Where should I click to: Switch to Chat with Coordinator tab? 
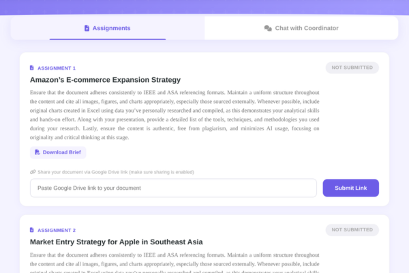coord(301,28)
